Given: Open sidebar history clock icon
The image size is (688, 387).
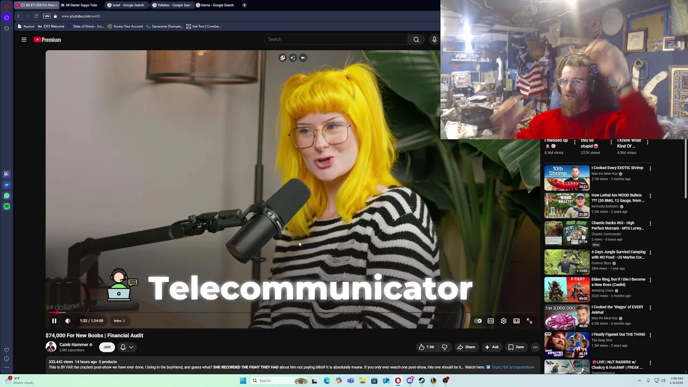Looking at the screenshot, I should (x=6, y=359).
